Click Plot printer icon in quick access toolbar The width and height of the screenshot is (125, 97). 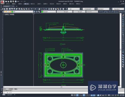tap(16, 1)
